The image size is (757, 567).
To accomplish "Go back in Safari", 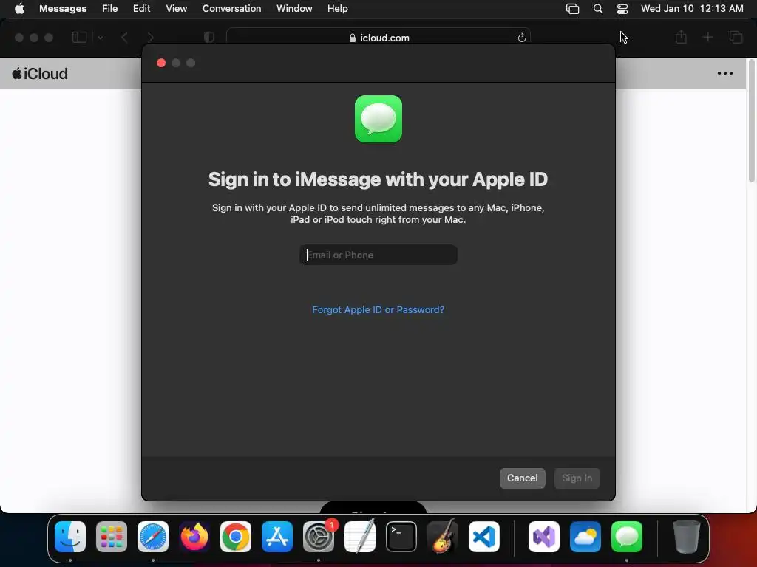I will (124, 38).
